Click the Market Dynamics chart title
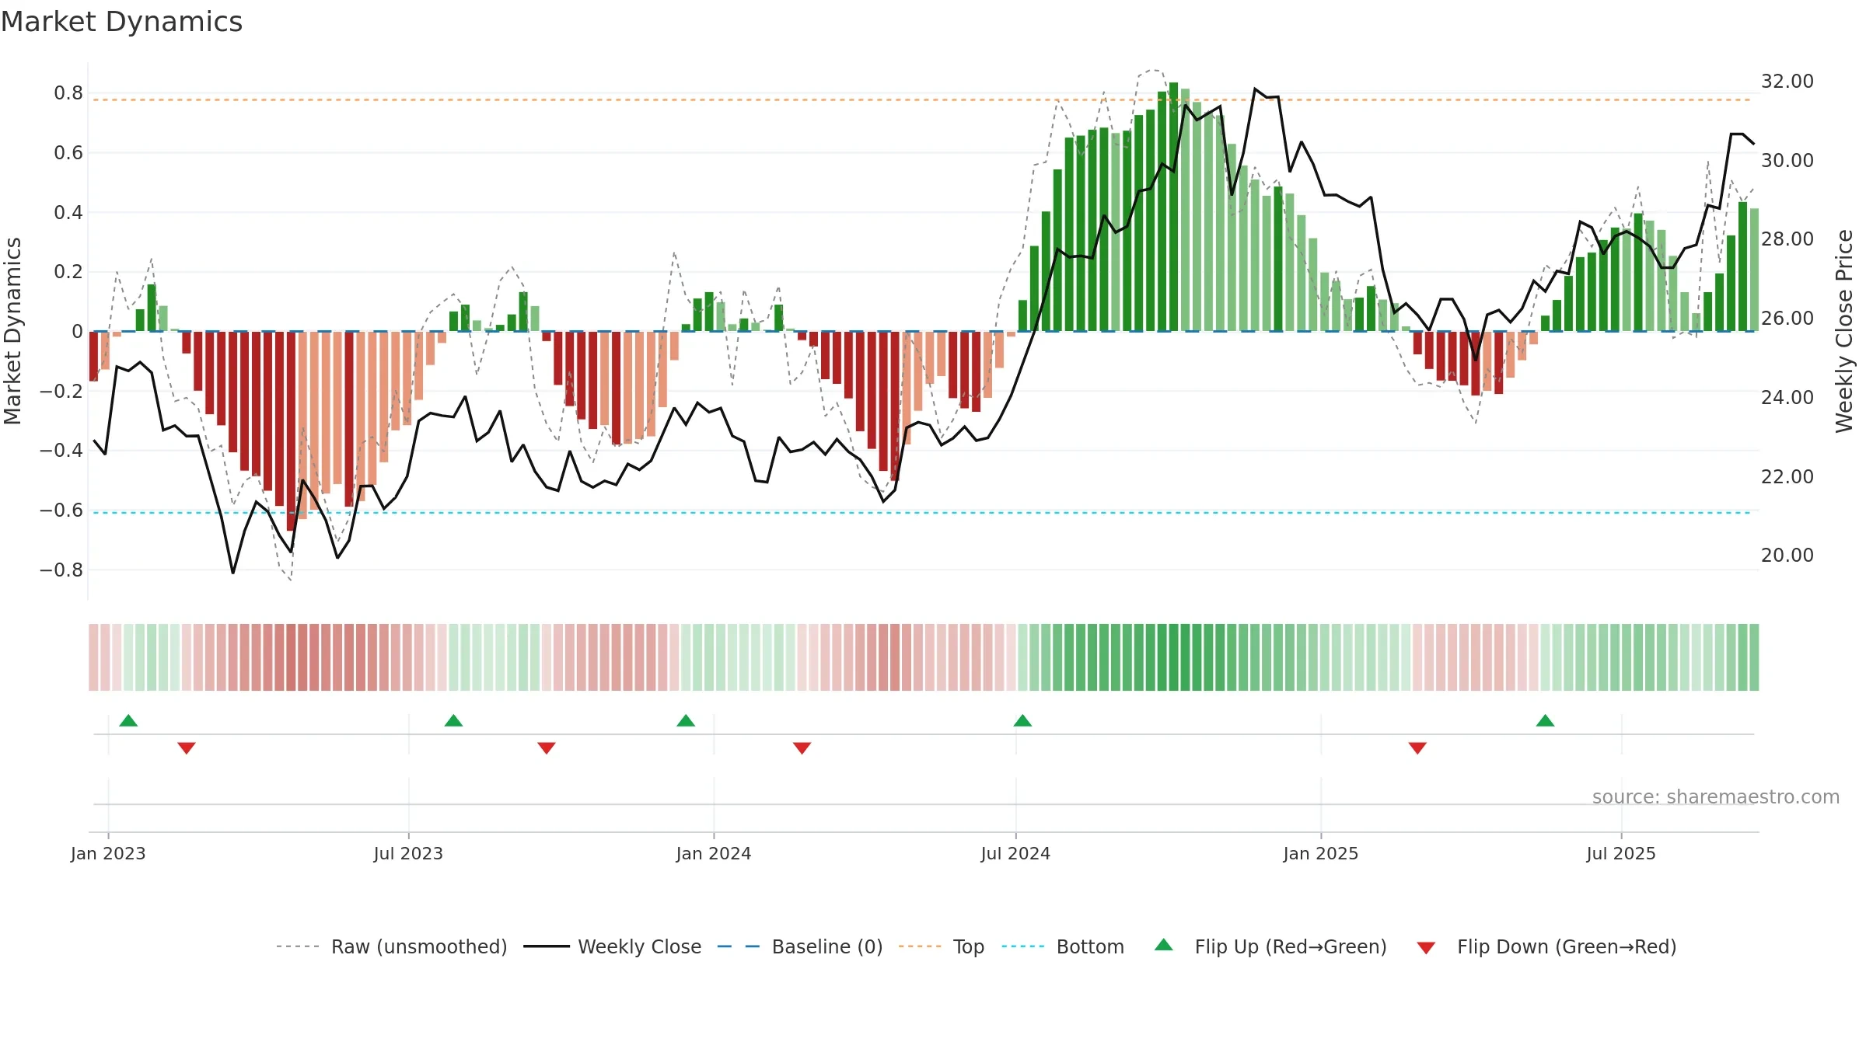Viewport: 1866px width, 1049px height. pos(121,22)
